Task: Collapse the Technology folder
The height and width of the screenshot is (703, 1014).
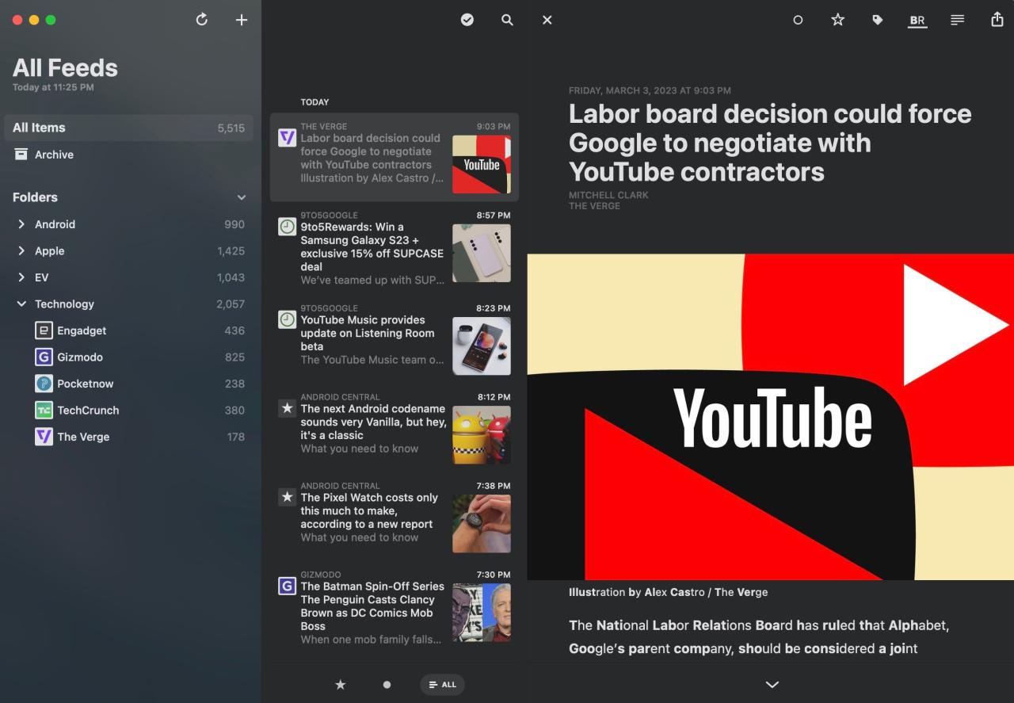Action: coord(21,304)
